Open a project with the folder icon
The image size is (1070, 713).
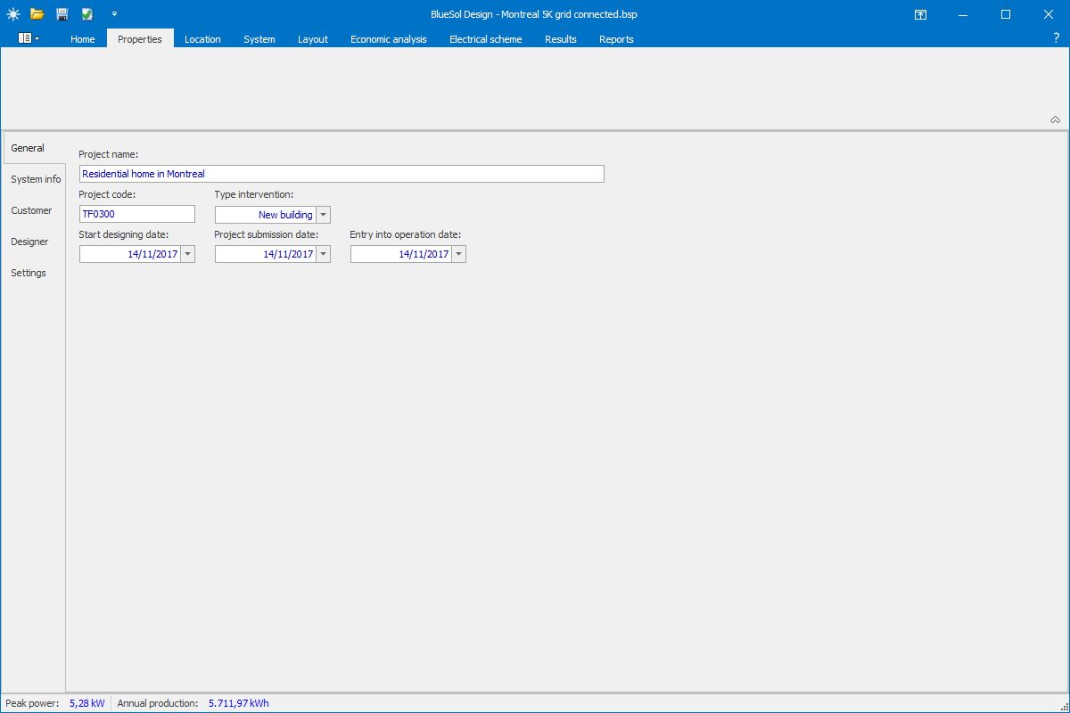point(37,14)
